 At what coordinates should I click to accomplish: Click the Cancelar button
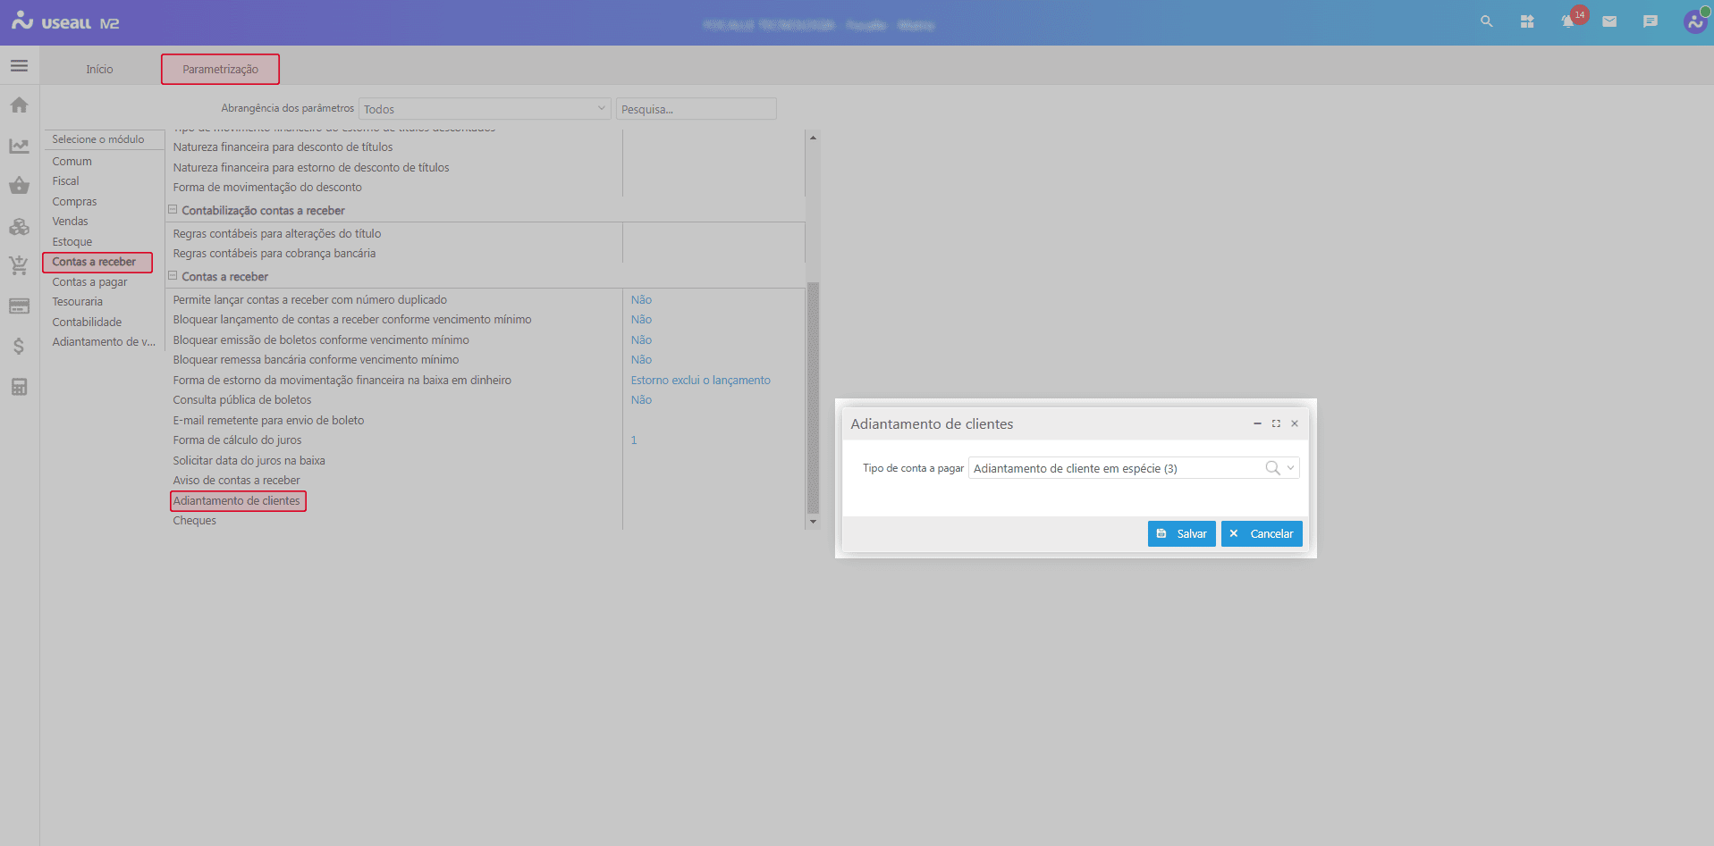1262,534
